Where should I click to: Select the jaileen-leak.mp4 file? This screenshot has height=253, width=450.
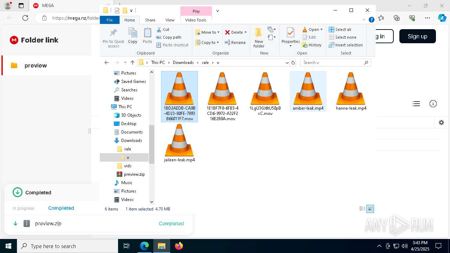tap(179, 143)
